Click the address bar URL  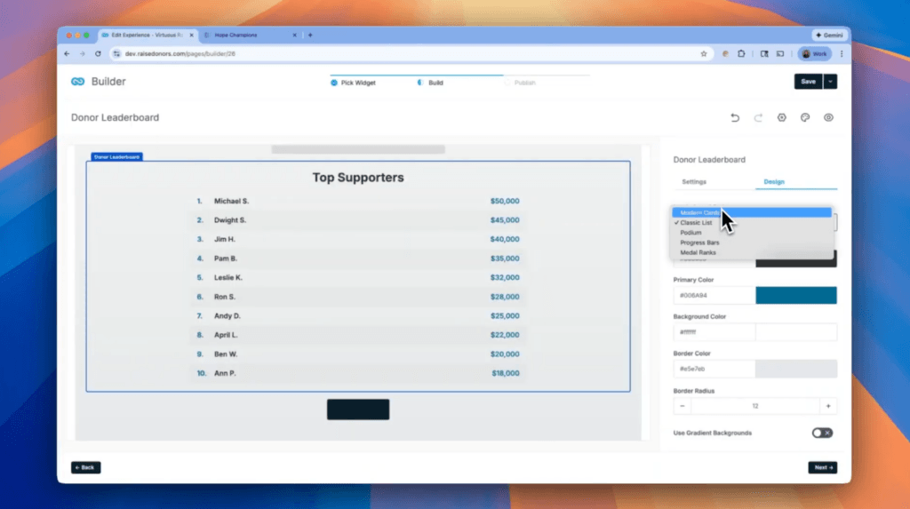180,53
